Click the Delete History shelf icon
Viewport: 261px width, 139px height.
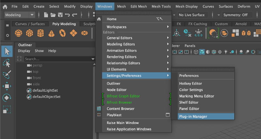tap(187, 33)
